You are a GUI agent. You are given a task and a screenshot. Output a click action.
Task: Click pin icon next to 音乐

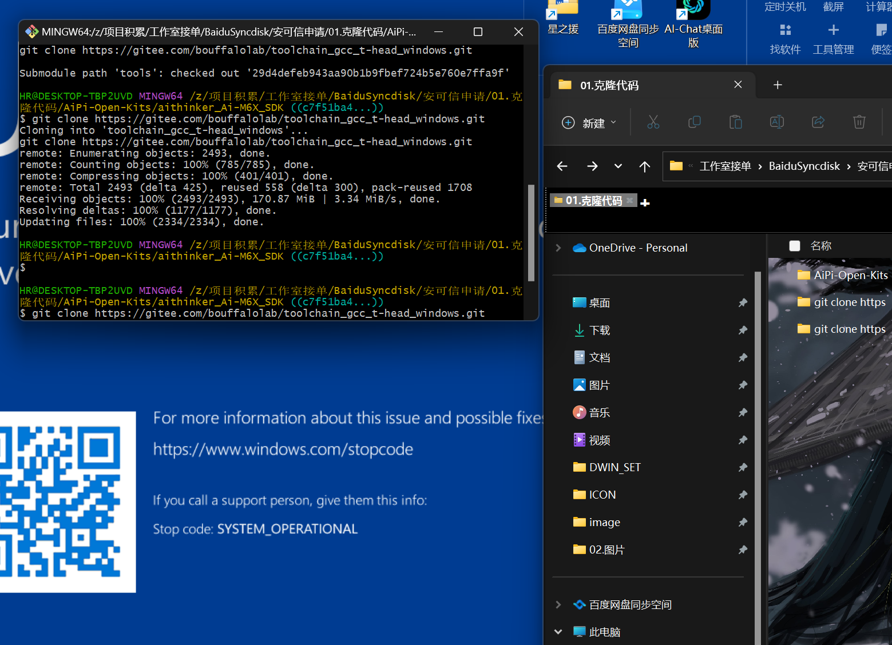pyautogui.click(x=743, y=412)
